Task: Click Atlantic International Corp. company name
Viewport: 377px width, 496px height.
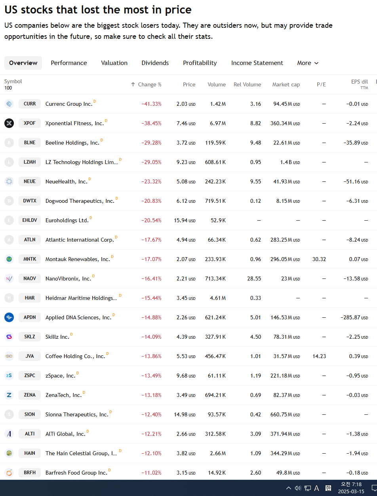Action: [x=80, y=240]
